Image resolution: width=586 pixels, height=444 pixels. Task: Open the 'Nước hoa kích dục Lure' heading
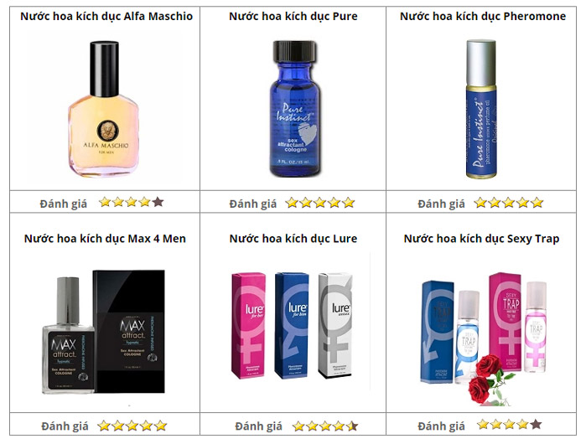pos(293,239)
